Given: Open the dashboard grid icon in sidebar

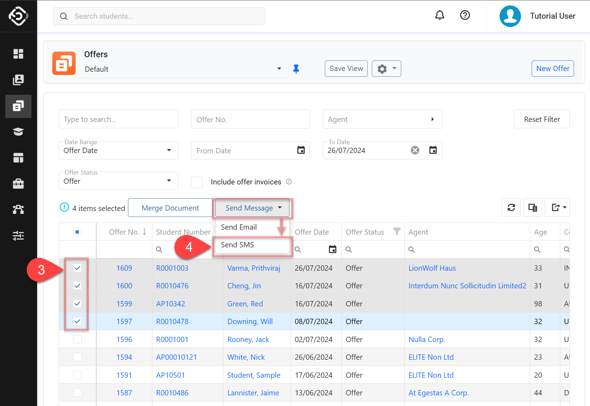Looking at the screenshot, I should click(18, 54).
